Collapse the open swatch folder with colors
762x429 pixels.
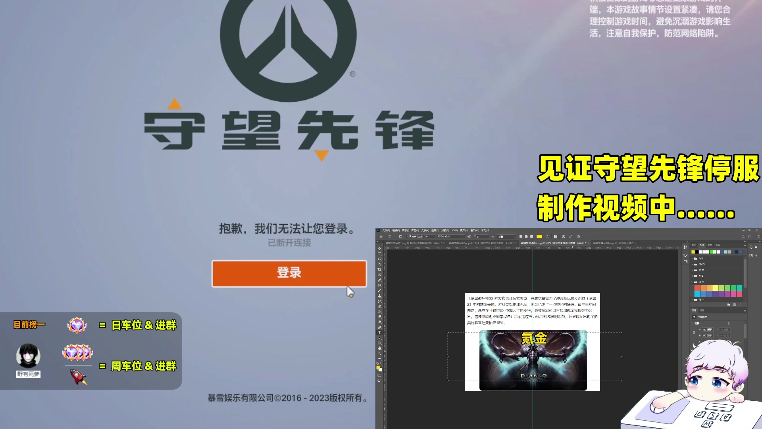[692, 282]
